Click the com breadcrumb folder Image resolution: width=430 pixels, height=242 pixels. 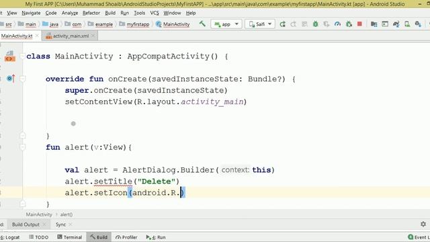pos(73,24)
